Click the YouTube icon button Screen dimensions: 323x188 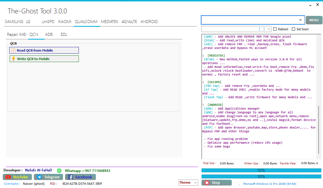tap(8, 177)
